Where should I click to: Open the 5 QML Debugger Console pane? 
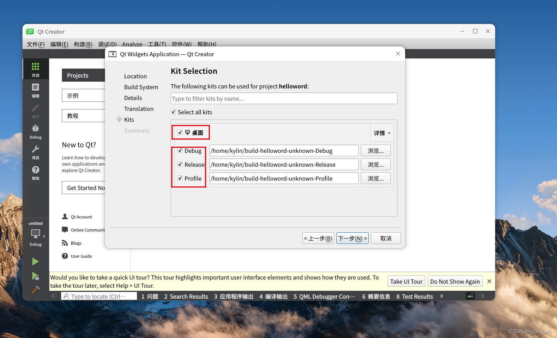pyautogui.click(x=324, y=296)
